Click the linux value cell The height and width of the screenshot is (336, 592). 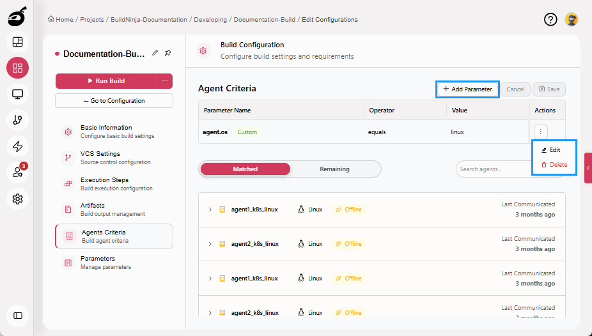457,132
